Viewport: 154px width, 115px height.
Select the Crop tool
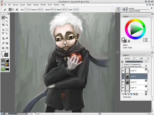[3, 25]
